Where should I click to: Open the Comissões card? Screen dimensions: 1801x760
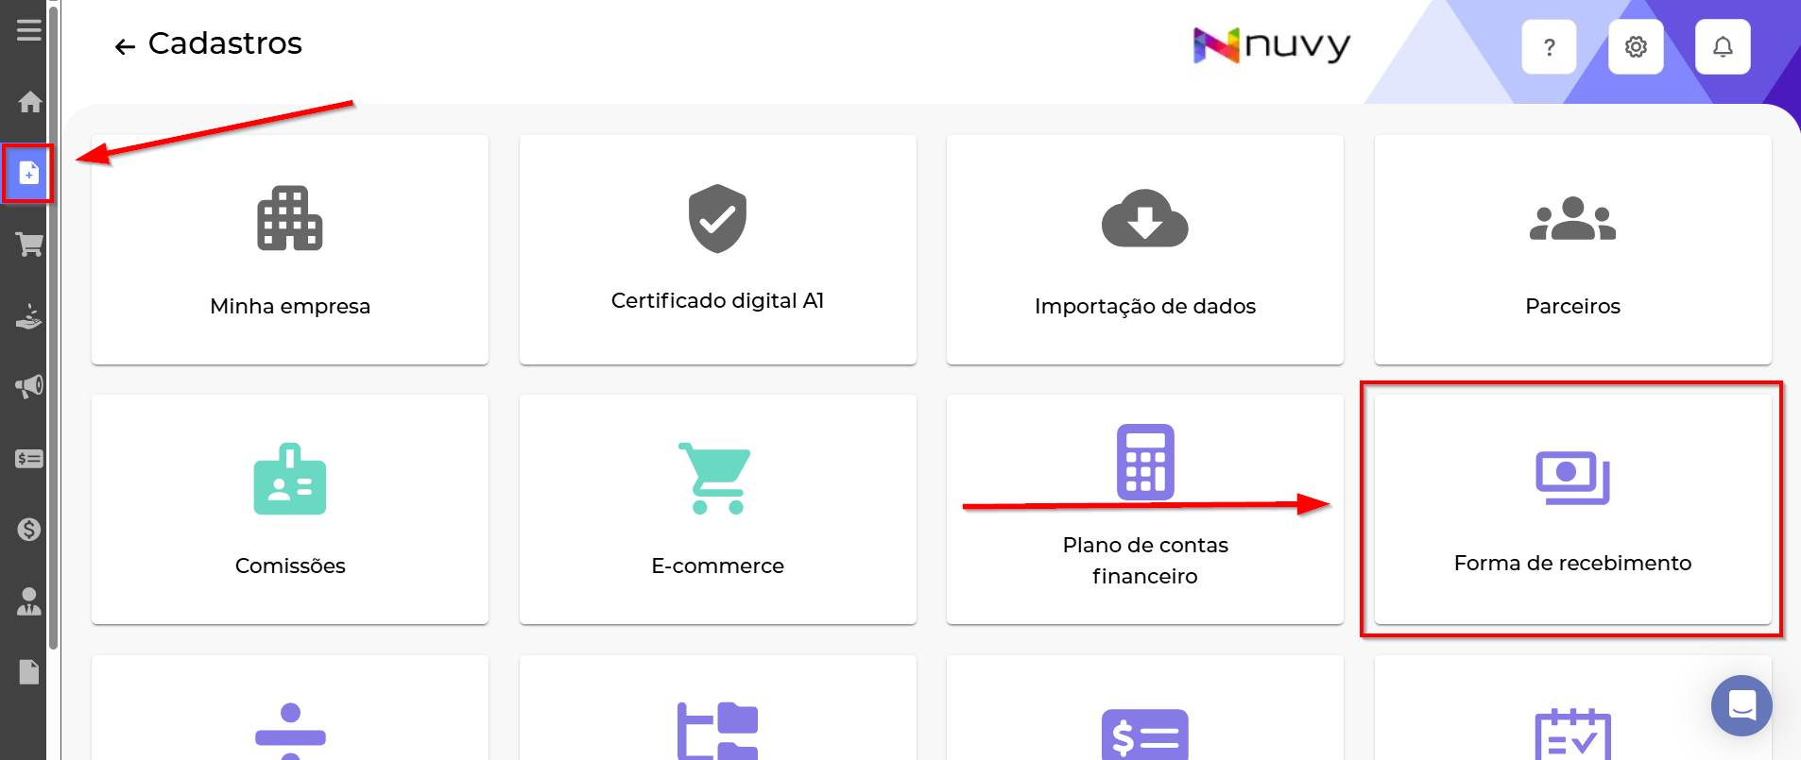click(x=290, y=510)
